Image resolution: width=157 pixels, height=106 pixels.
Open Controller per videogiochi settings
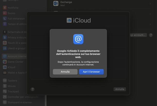(23, 97)
